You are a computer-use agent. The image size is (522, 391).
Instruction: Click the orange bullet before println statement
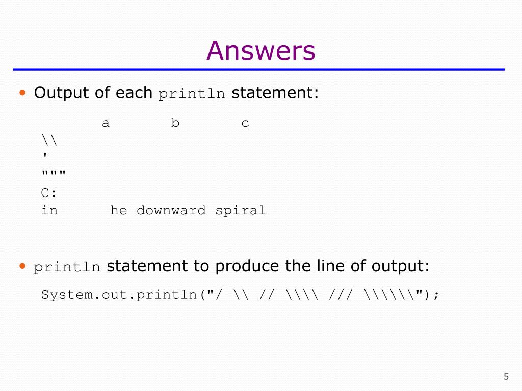[22, 266]
